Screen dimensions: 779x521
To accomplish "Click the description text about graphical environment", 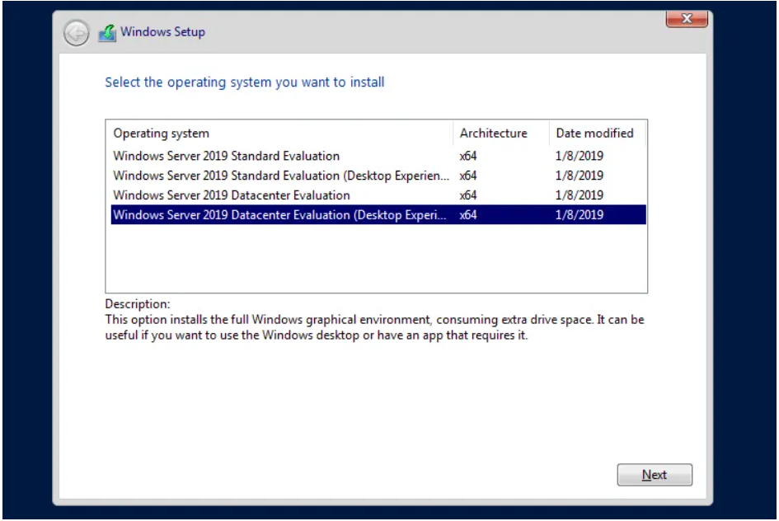I will tap(374, 327).
